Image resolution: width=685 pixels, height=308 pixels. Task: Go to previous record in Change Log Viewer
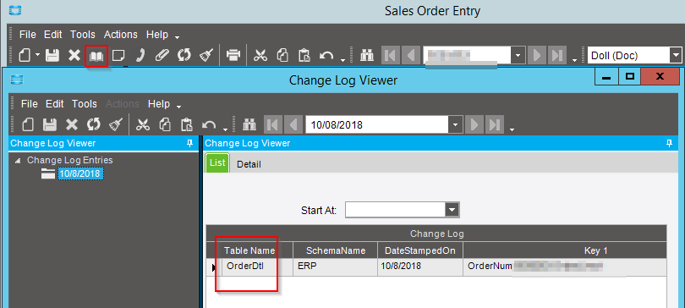[293, 125]
